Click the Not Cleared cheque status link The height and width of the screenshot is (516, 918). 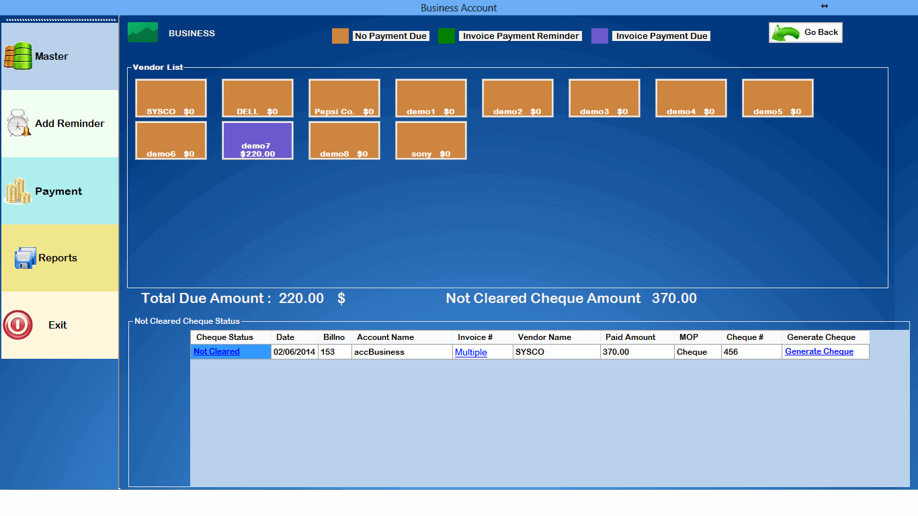[216, 351]
